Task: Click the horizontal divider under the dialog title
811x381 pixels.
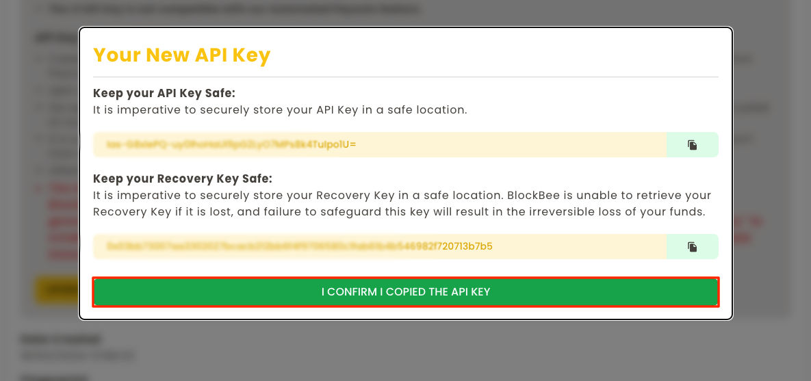Action: 405,77
